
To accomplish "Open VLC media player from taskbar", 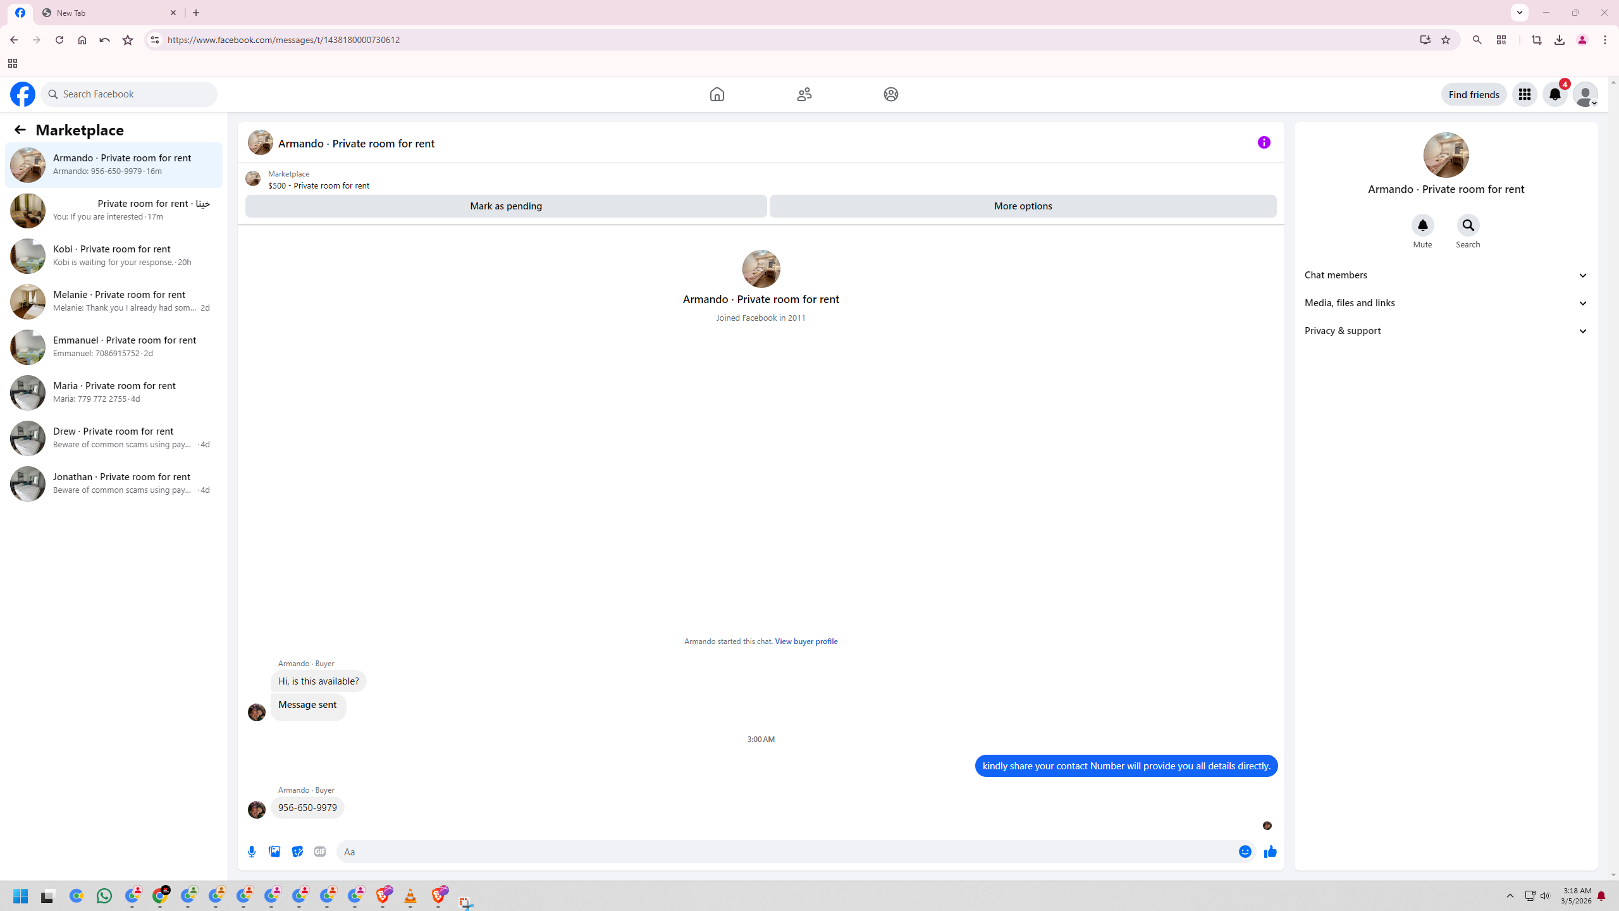I will click(410, 896).
